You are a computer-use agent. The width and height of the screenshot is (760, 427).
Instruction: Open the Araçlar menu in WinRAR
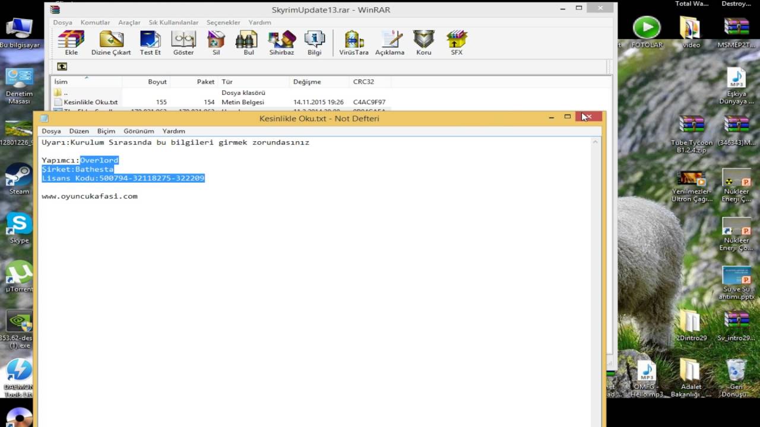pyautogui.click(x=129, y=23)
